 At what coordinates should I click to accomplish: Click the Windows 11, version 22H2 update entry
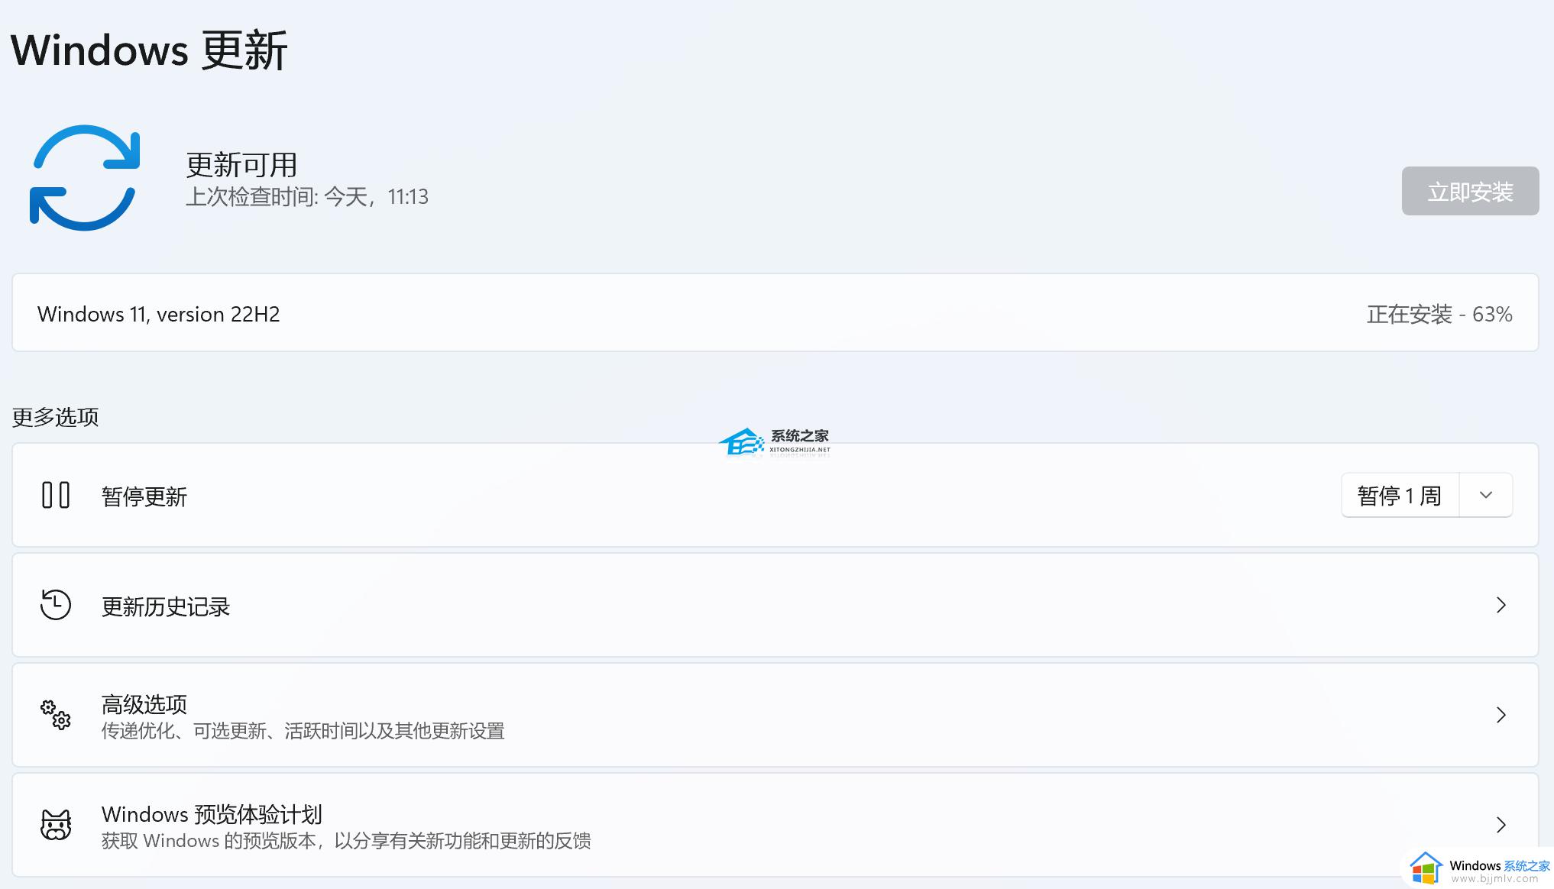[775, 312]
